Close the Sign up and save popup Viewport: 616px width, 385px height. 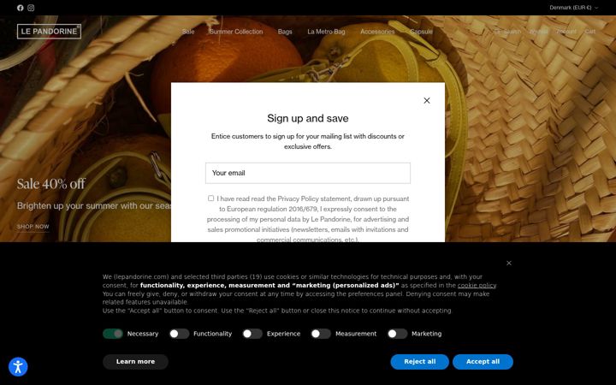(427, 101)
